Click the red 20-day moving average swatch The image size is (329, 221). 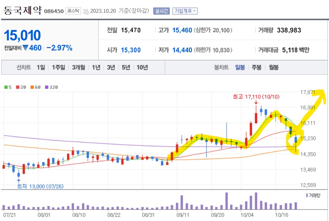click(18, 87)
